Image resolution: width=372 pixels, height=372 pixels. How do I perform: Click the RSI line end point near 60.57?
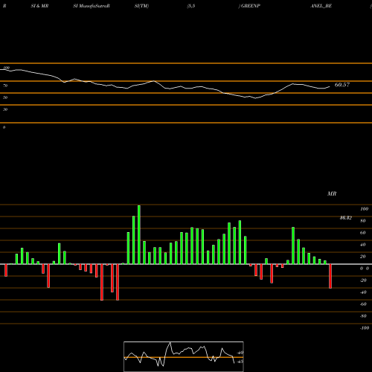[x=330, y=86]
